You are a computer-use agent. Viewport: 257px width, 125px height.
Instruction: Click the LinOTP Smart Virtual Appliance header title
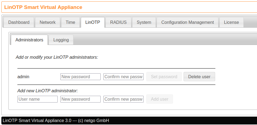coord(43,7)
